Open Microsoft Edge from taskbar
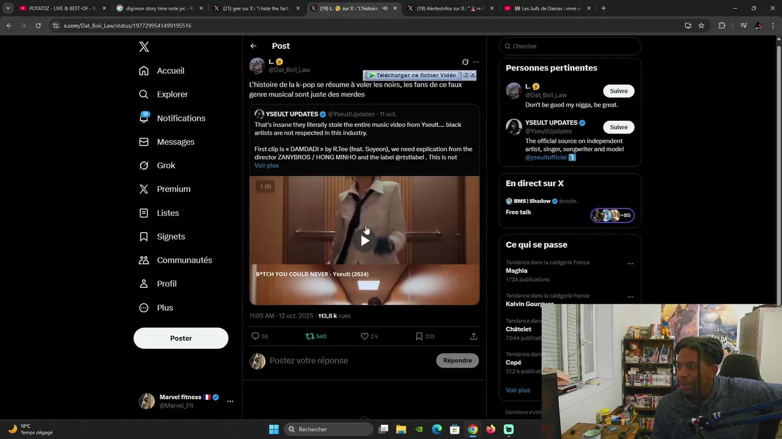The image size is (782, 439). click(x=437, y=429)
